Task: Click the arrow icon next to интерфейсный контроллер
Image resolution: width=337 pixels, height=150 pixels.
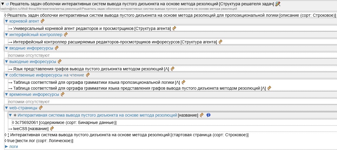Action: coord(66,35)
